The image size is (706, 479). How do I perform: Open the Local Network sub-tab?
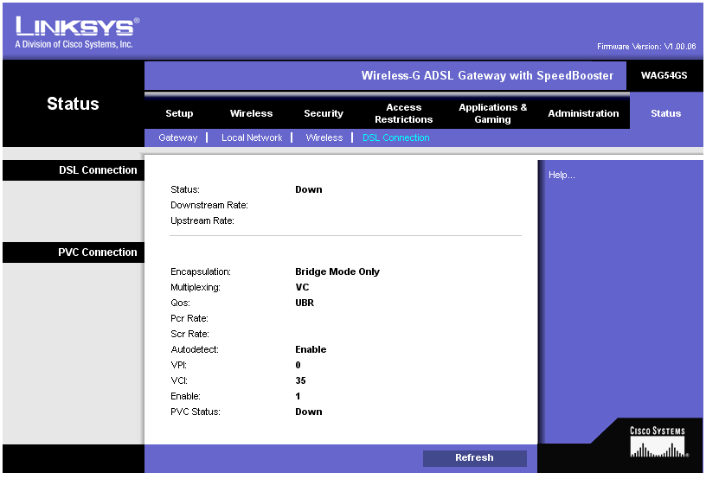click(x=252, y=137)
